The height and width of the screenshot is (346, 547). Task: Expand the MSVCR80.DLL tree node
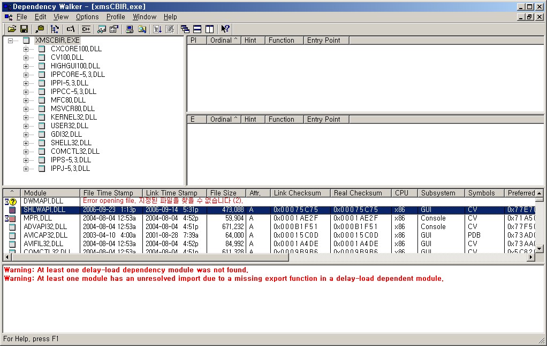[x=26, y=109]
